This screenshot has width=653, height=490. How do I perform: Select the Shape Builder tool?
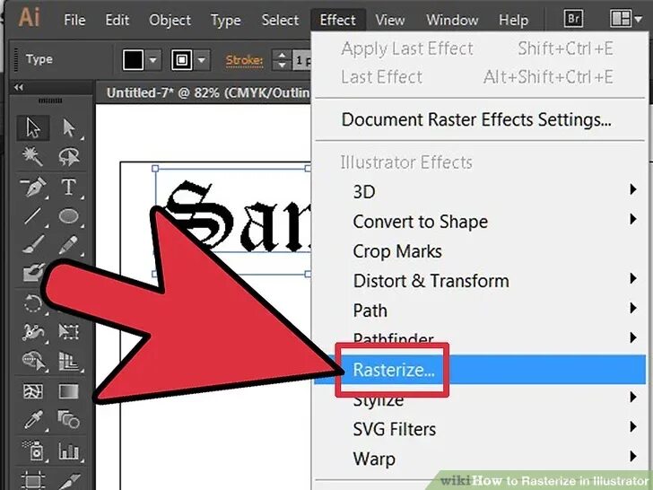pos(33,361)
